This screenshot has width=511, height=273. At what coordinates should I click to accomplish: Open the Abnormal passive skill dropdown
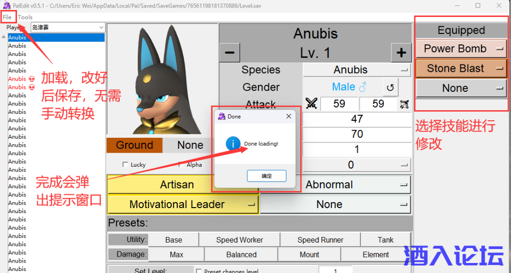pyautogui.click(x=335, y=185)
